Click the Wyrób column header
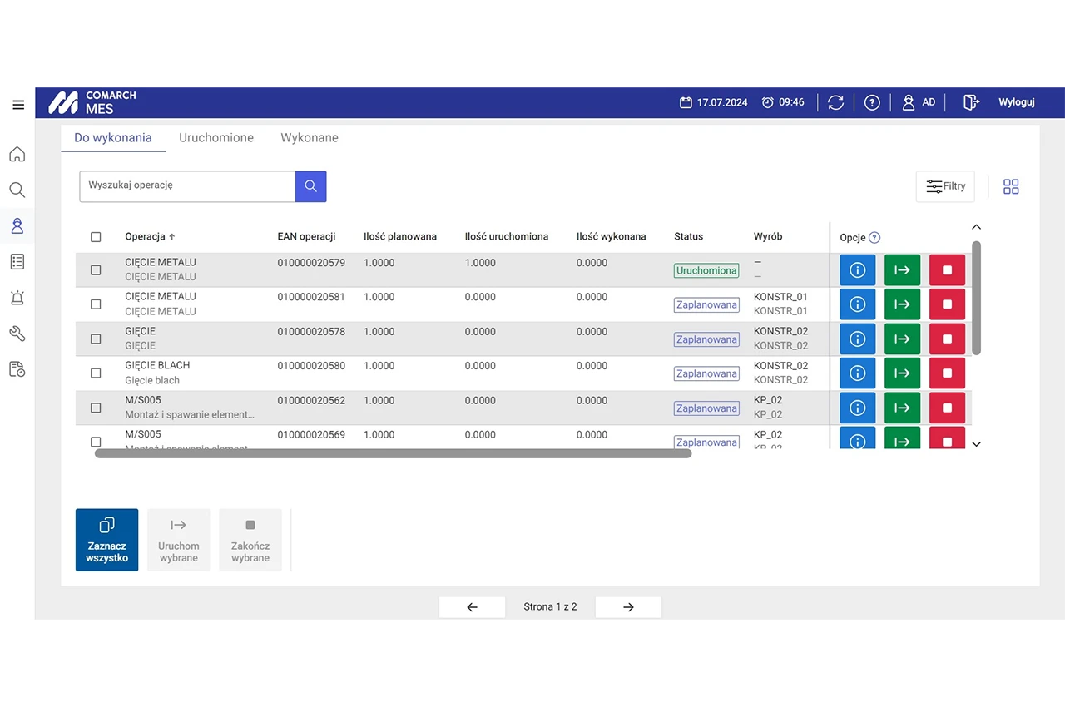This screenshot has width=1065, height=707. coord(768,236)
